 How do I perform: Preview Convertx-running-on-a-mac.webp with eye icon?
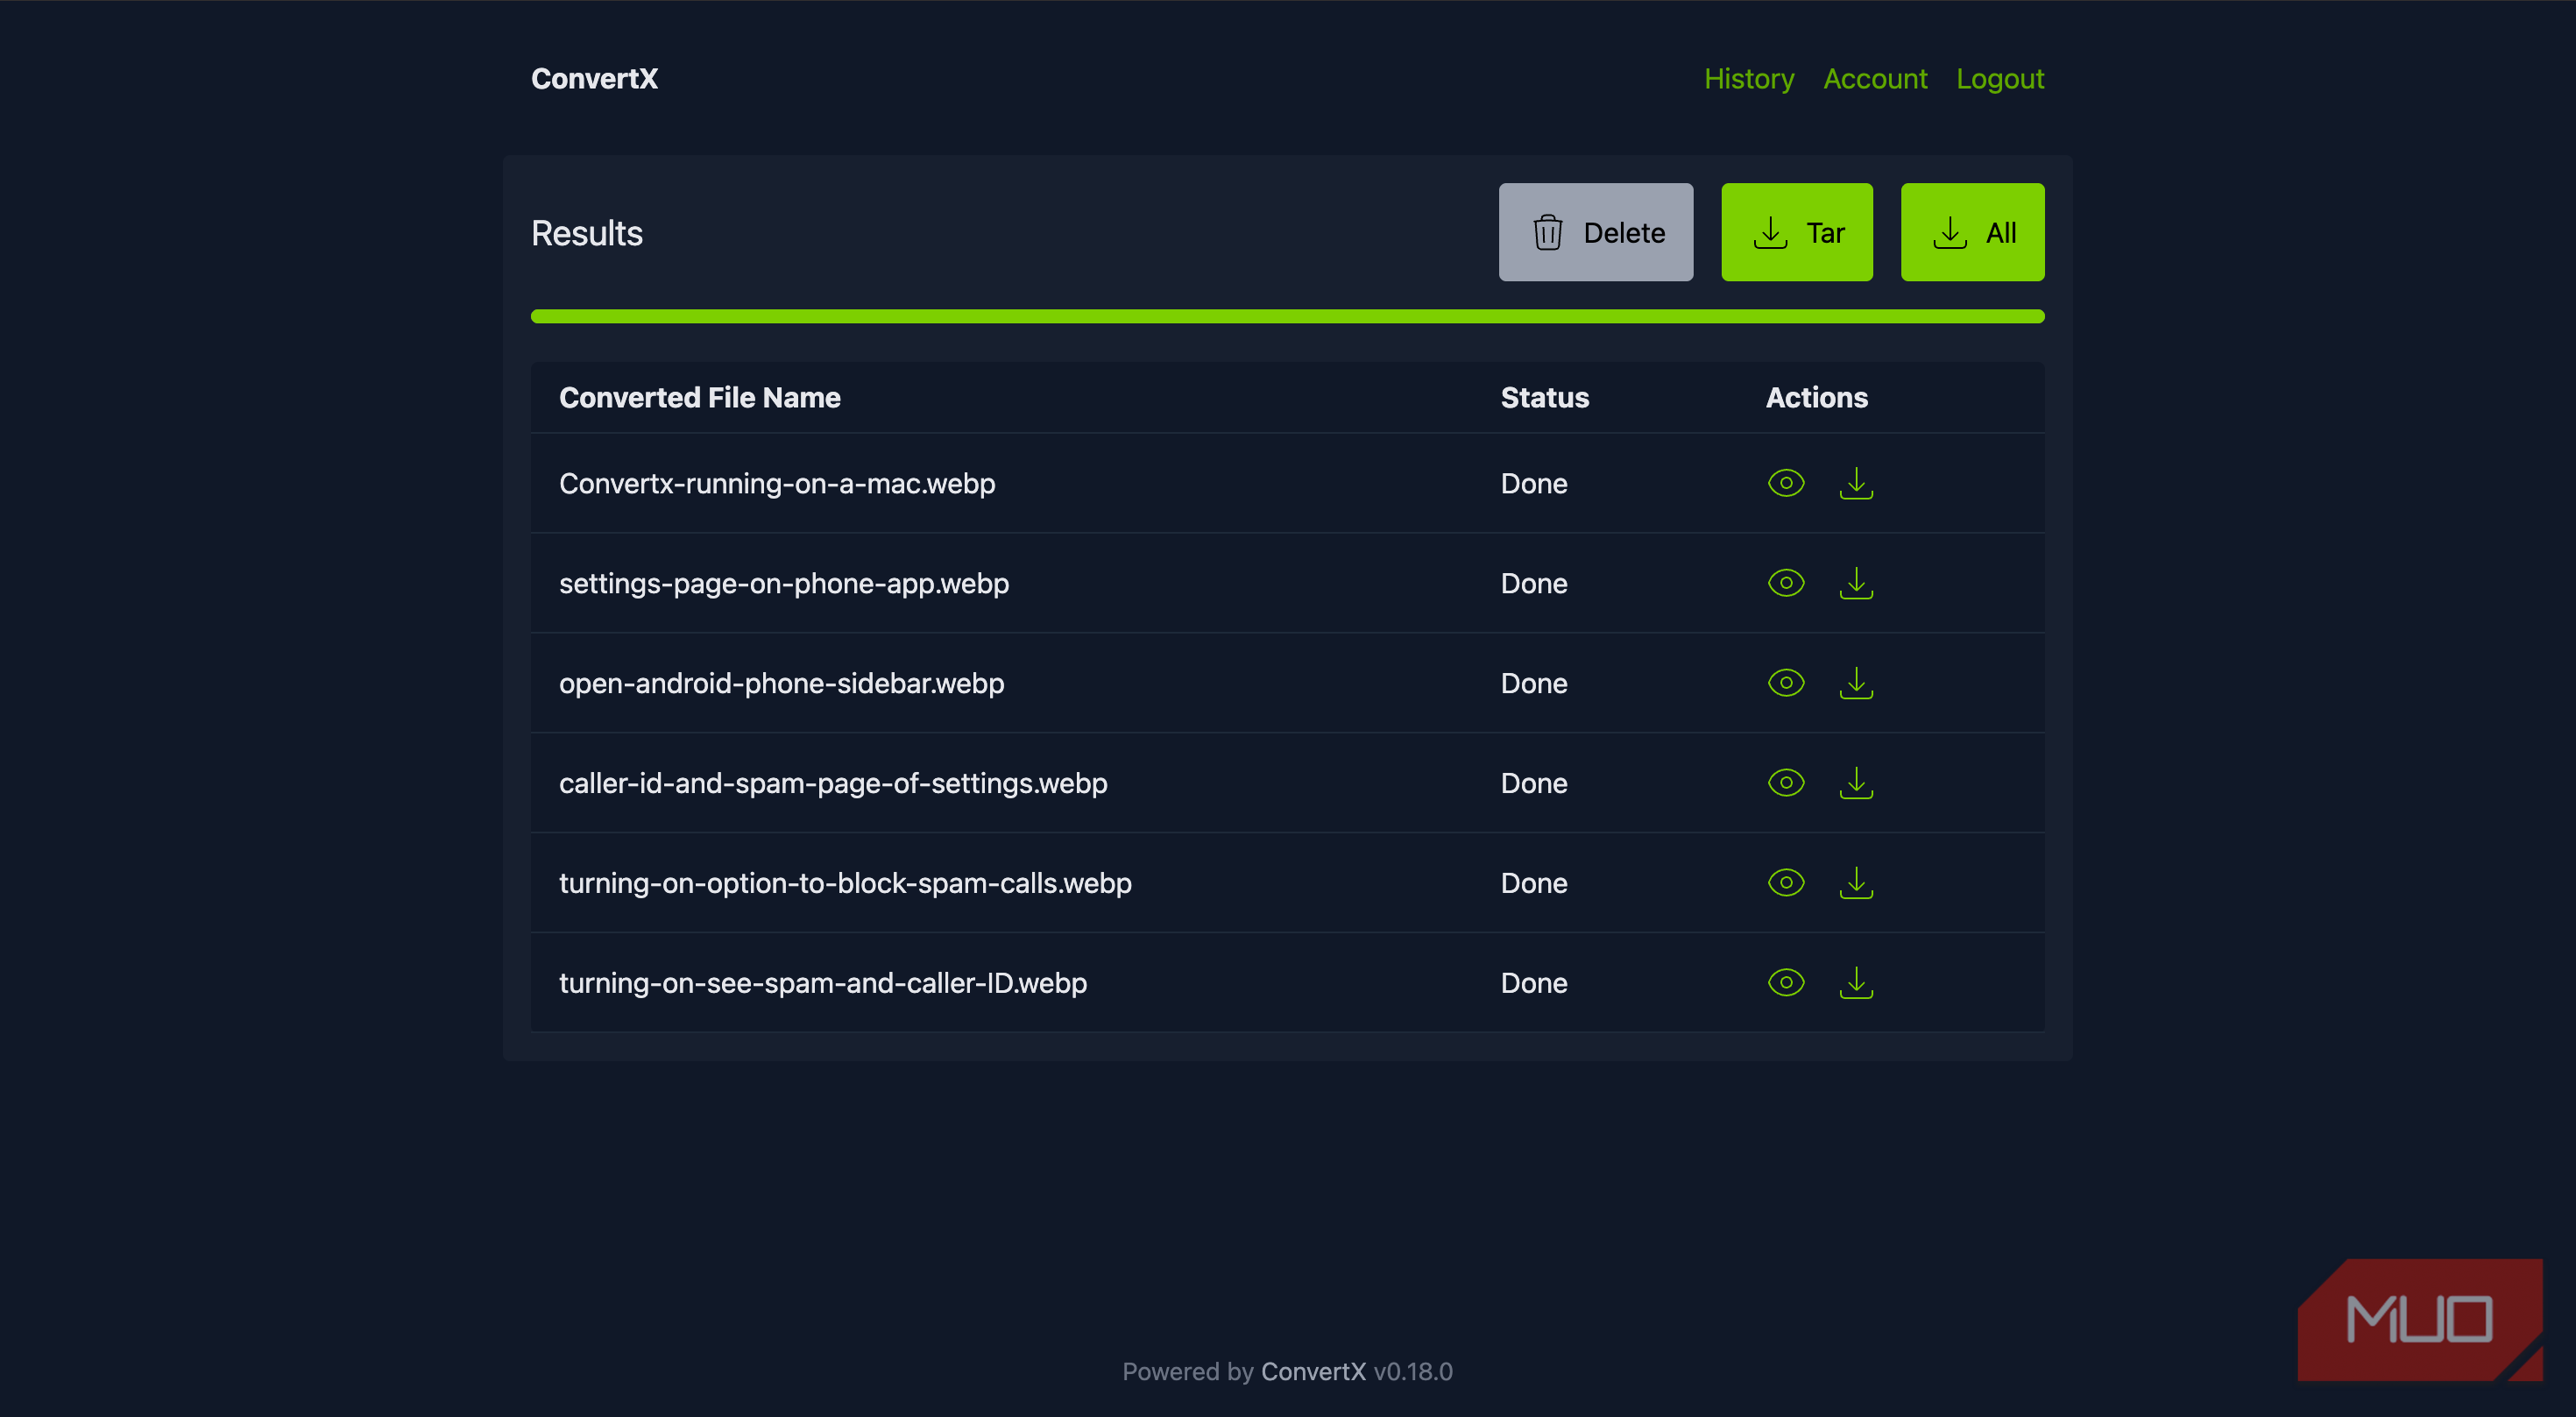pos(1786,483)
